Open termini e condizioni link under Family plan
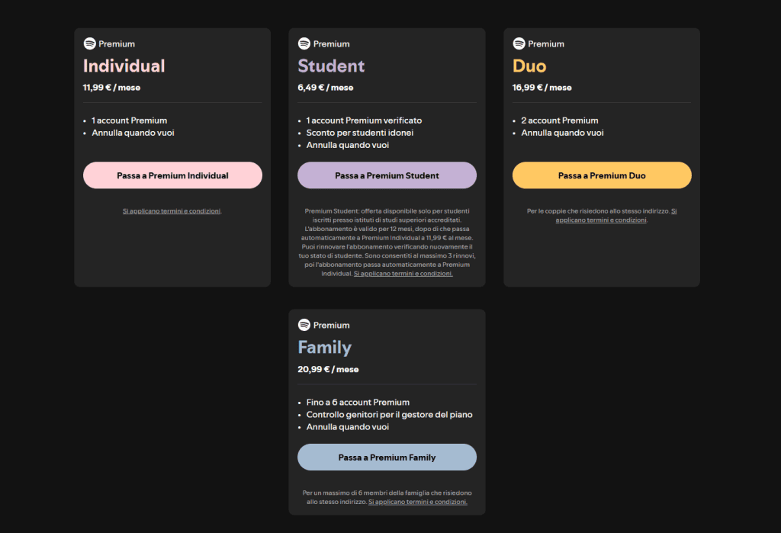781x533 pixels. click(x=418, y=502)
